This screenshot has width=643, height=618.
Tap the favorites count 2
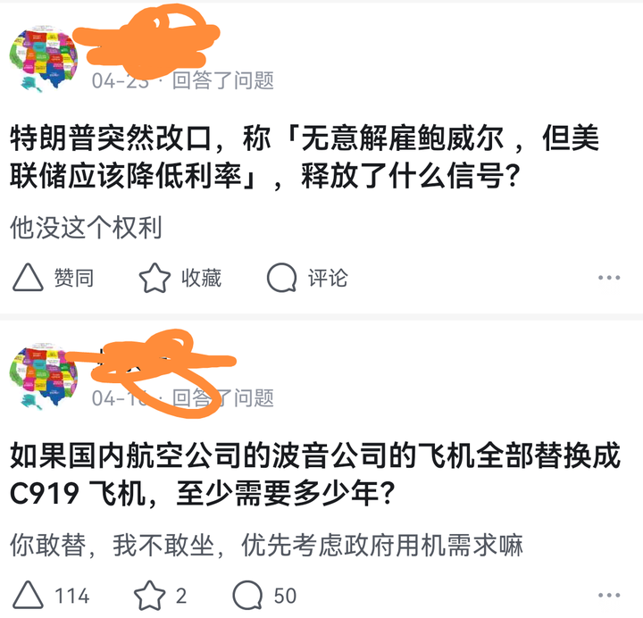[181, 596]
